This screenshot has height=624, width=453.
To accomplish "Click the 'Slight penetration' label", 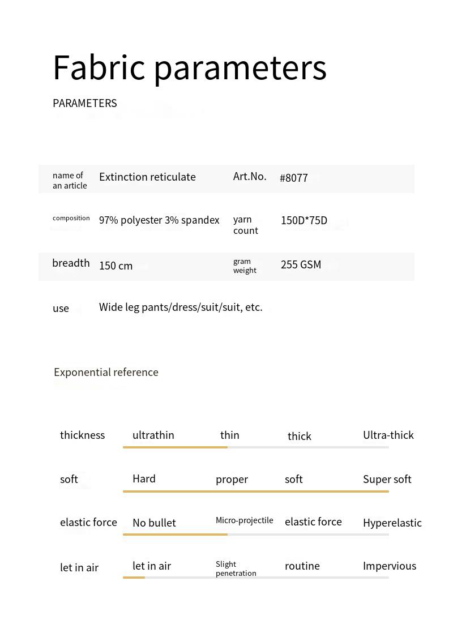I will tap(236, 569).
